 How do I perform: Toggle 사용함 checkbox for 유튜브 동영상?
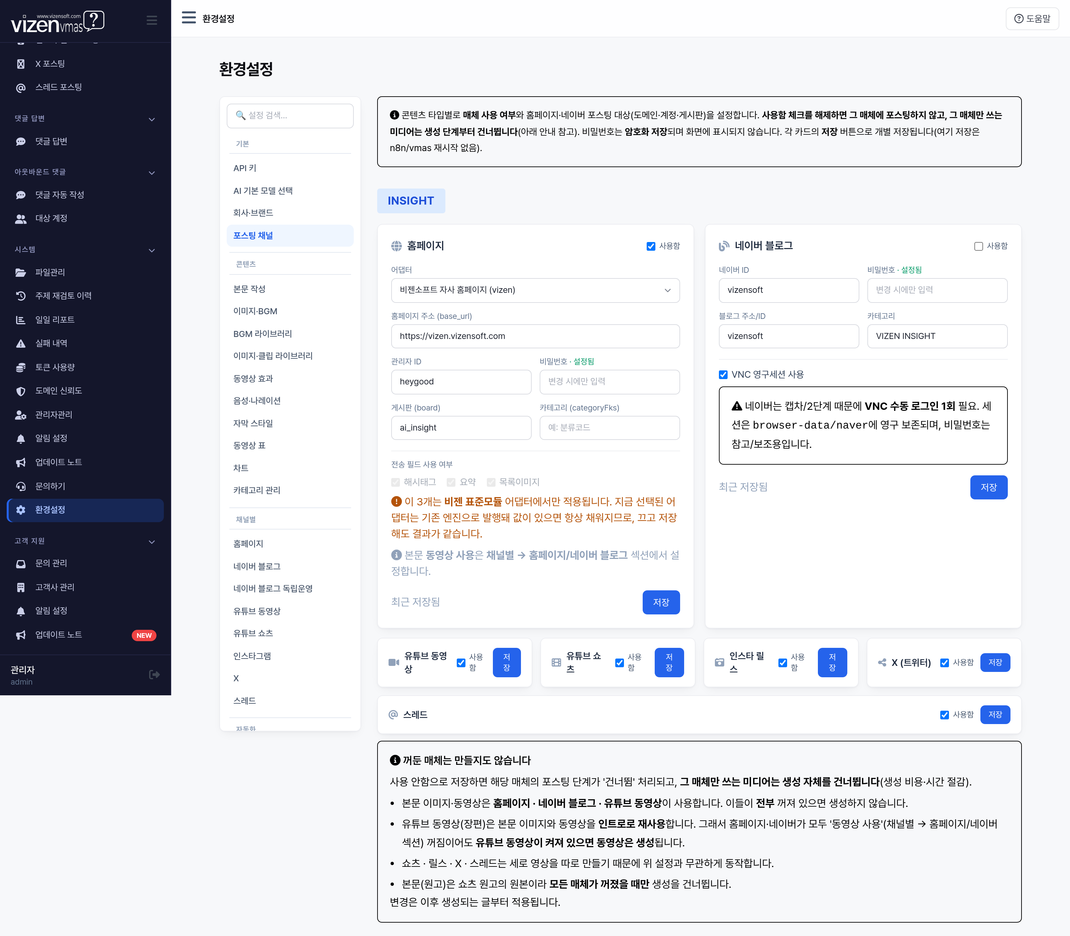(461, 662)
